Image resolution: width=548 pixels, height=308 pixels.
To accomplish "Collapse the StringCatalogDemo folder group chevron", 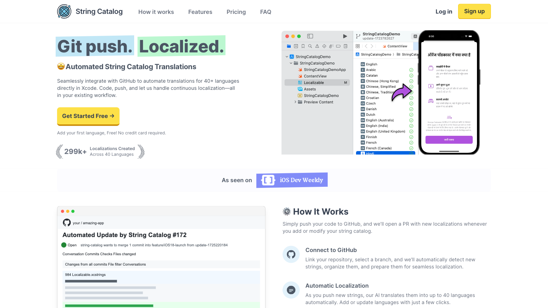I will (x=291, y=63).
